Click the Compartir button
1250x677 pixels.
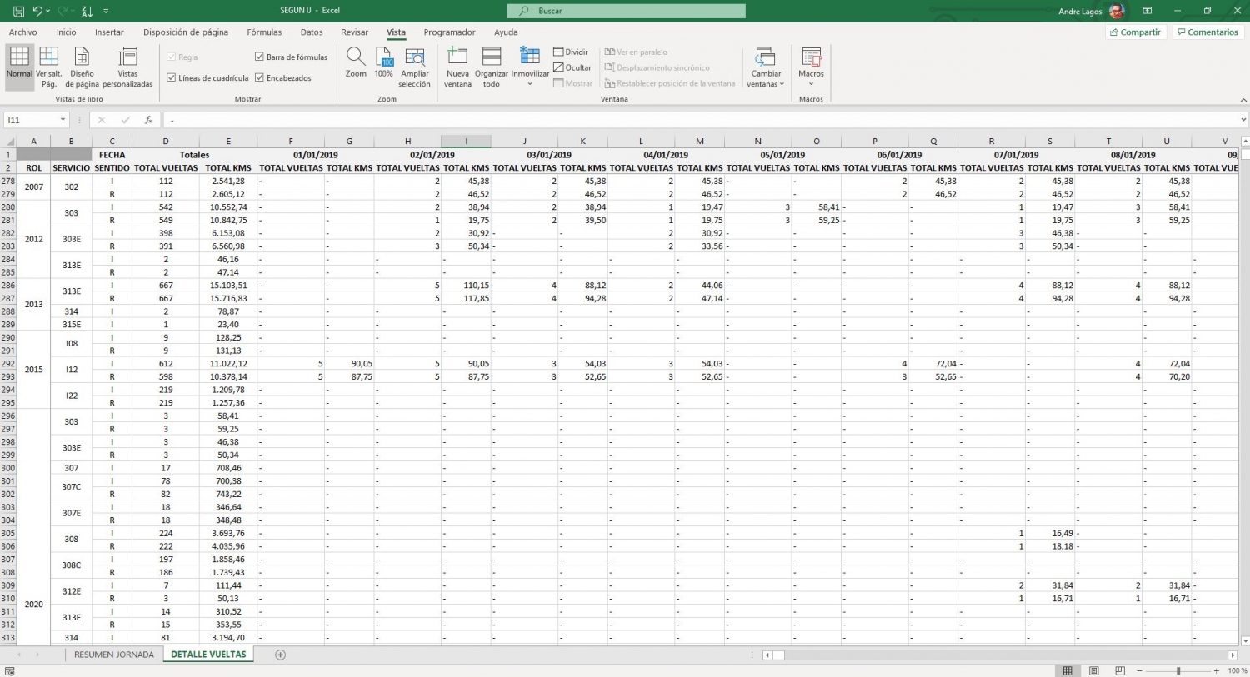point(1136,32)
